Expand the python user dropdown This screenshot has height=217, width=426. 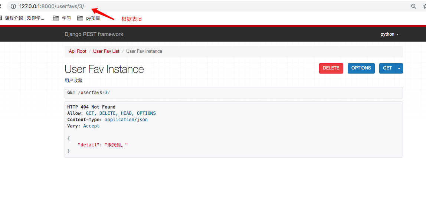click(x=389, y=34)
